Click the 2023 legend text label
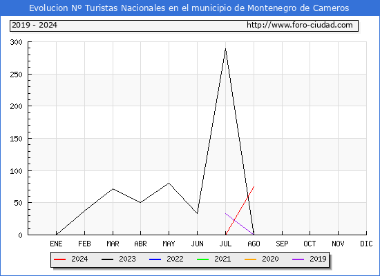 [127, 259]
